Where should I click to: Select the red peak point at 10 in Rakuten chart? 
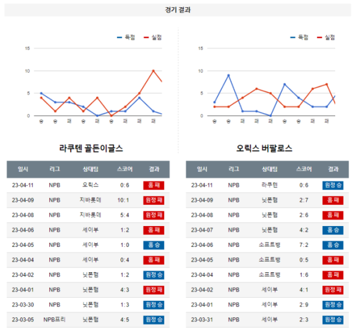point(154,71)
